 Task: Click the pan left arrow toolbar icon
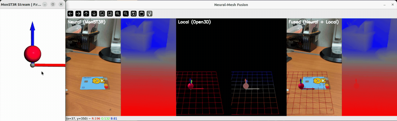(x=70, y=14)
